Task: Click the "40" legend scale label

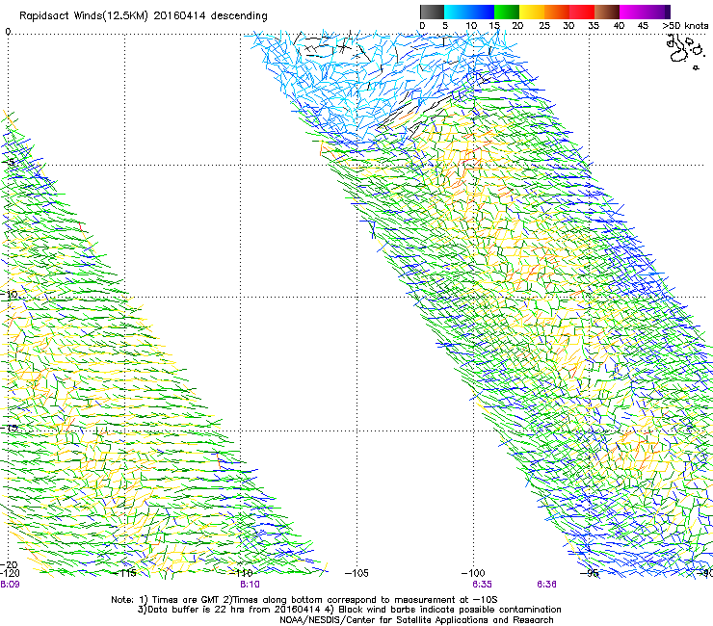Action: 619,25
